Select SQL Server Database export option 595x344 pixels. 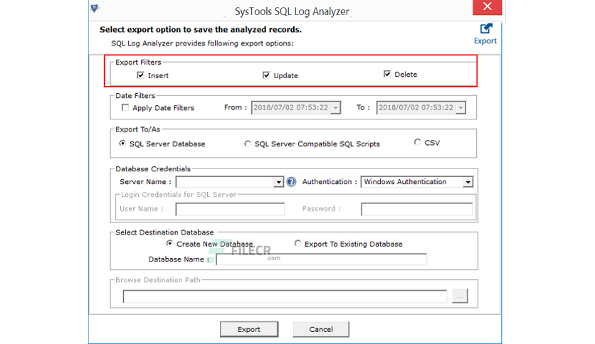coord(122,143)
